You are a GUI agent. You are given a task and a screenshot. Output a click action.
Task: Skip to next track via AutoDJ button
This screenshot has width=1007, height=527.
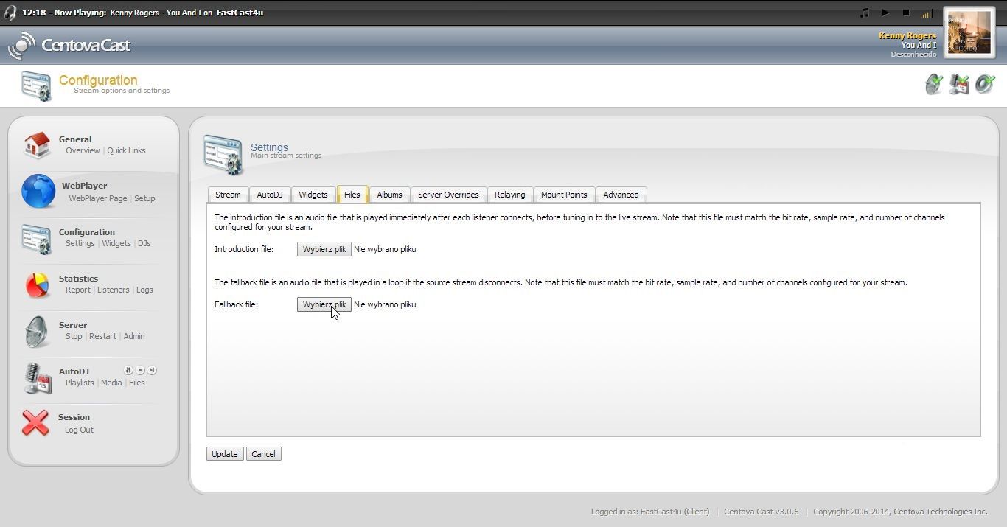pyautogui.click(x=152, y=370)
